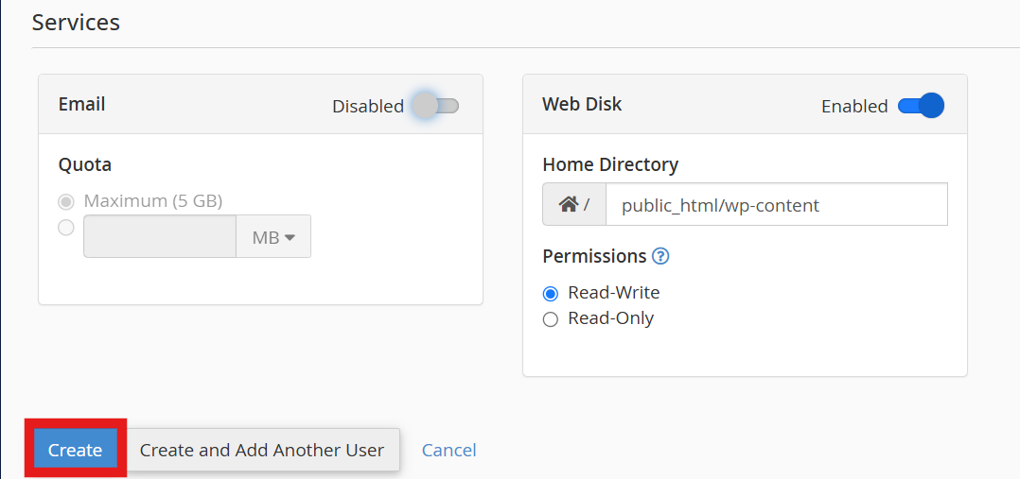Select the Read-Write permission radio button
This screenshot has height=479, width=1020.
pos(551,293)
